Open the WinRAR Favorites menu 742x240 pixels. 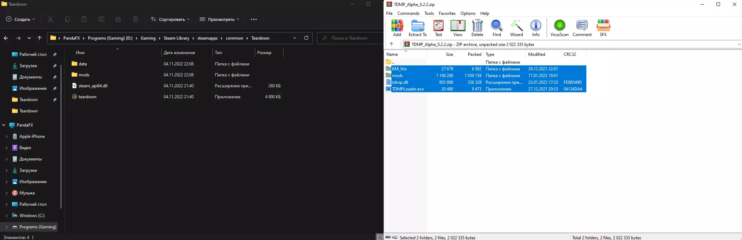447,13
